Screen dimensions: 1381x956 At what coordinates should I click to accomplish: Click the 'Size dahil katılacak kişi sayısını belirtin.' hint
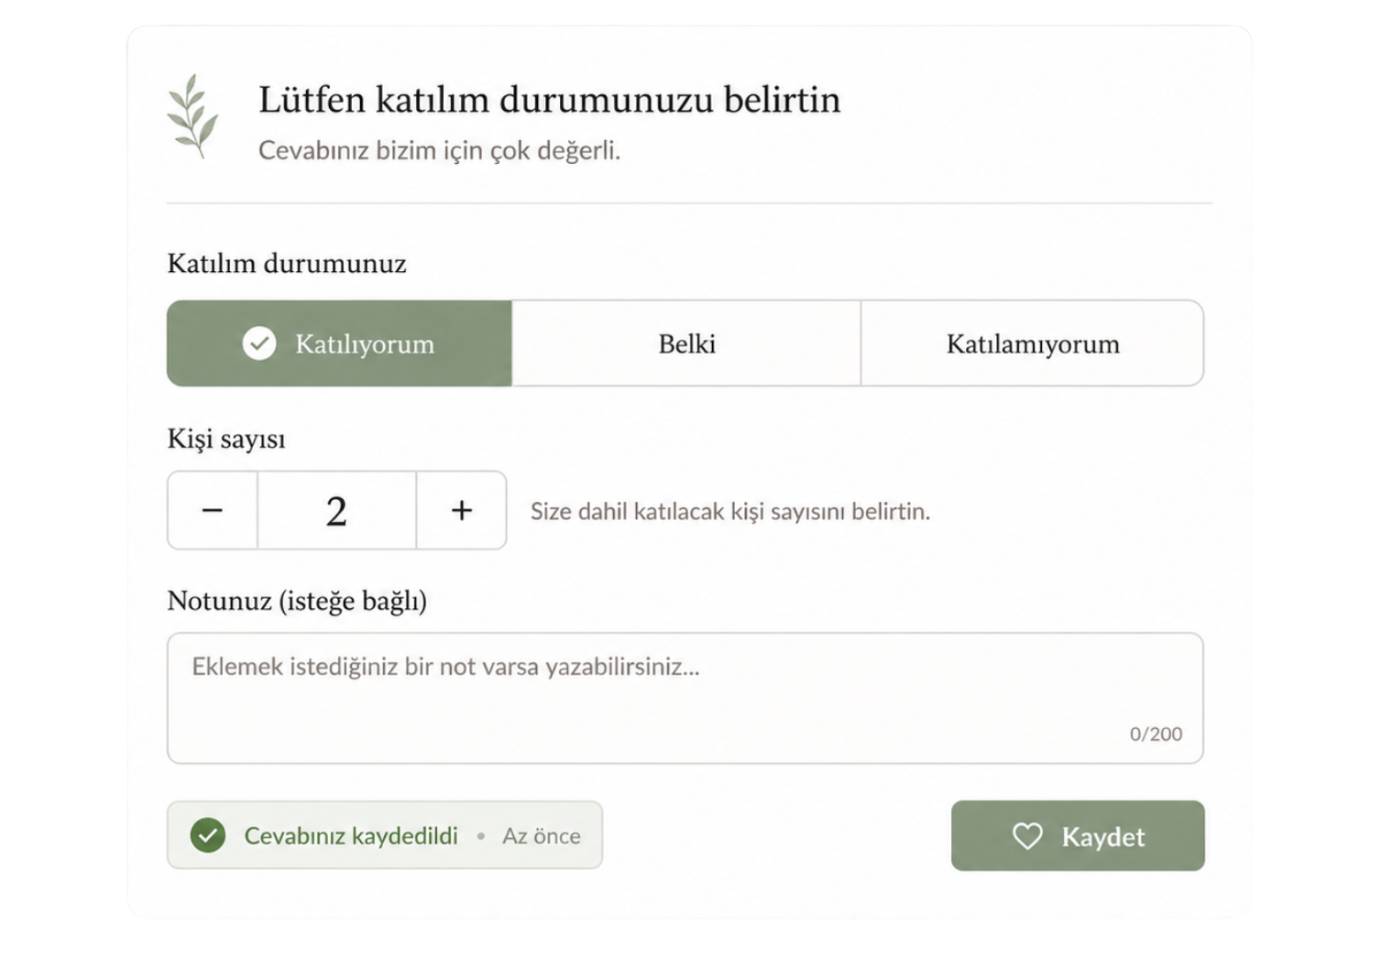(x=730, y=511)
